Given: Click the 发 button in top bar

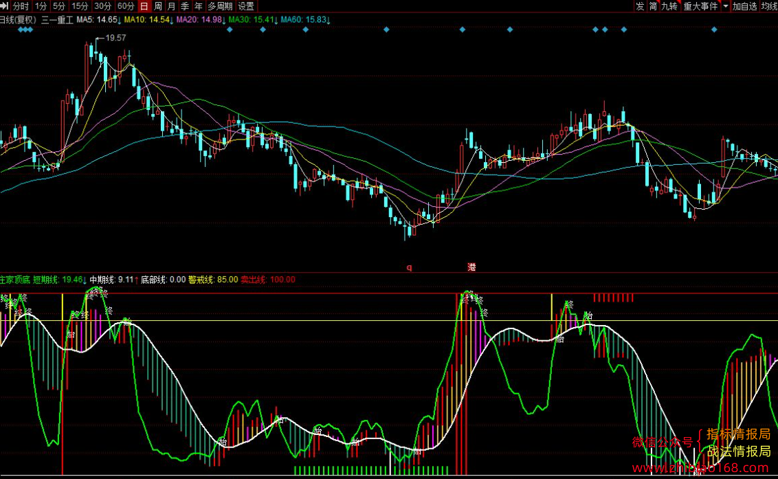Looking at the screenshot, I should [x=640, y=6].
